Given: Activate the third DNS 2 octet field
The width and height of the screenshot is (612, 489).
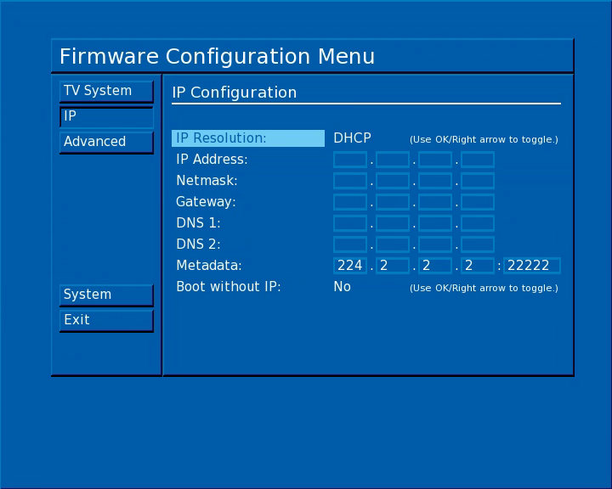Looking at the screenshot, I should [435, 244].
